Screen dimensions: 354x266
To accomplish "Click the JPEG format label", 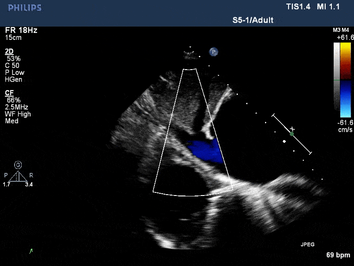I will (x=308, y=244).
